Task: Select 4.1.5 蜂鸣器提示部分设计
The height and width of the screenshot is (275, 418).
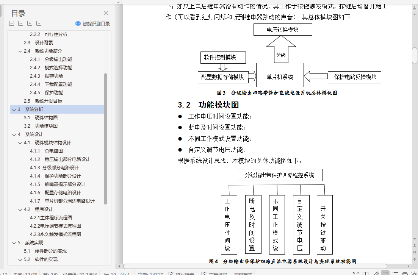Action: pyautogui.click(x=58, y=184)
